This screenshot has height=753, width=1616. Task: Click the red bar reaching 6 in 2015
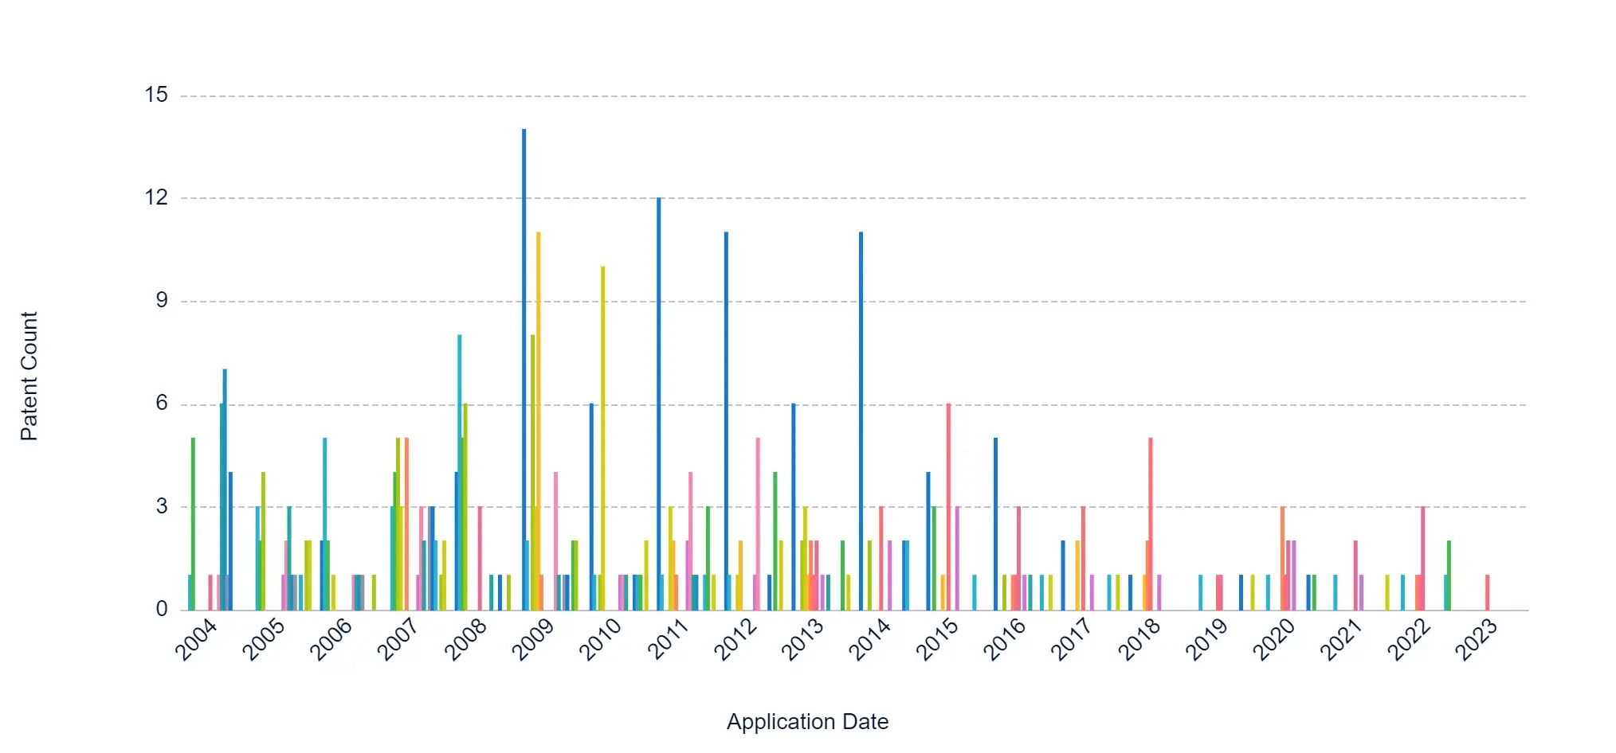(949, 507)
